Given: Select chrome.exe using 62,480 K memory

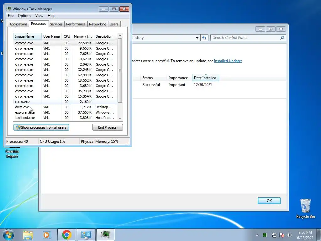Looking at the screenshot, I should tap(66, 75).
